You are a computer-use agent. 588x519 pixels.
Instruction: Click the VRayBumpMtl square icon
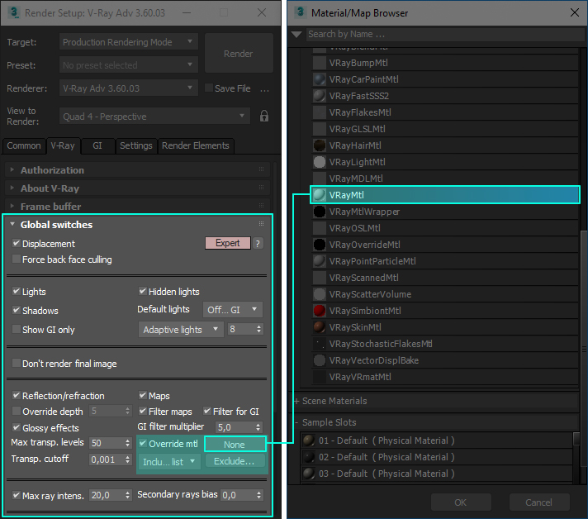(319, 63)
